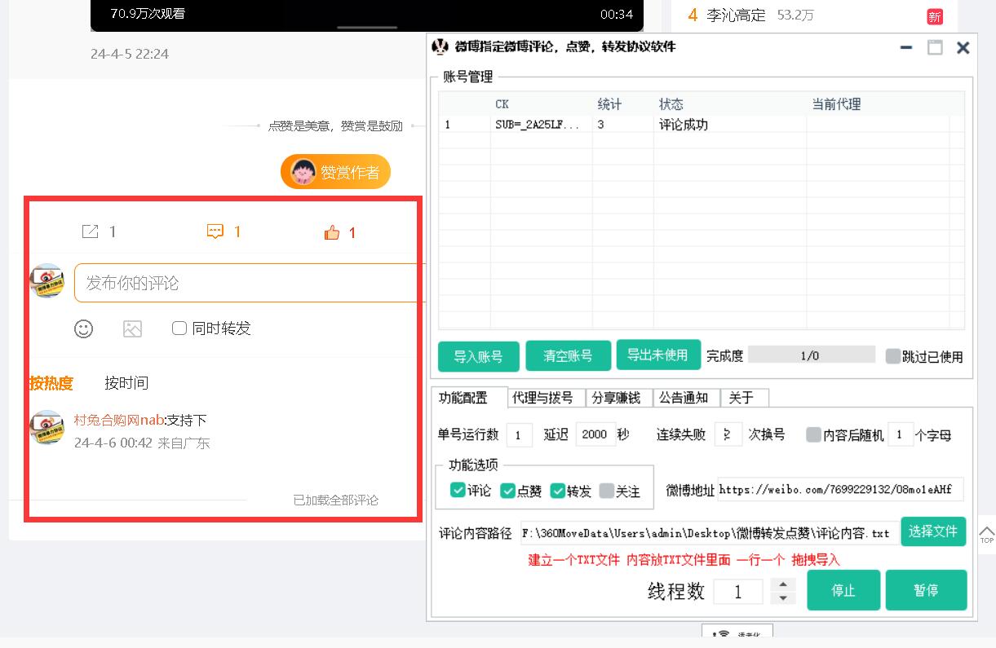Screen dimensions: 996x648
Task: Click the 导入账号 button
Action: [478, 356]
